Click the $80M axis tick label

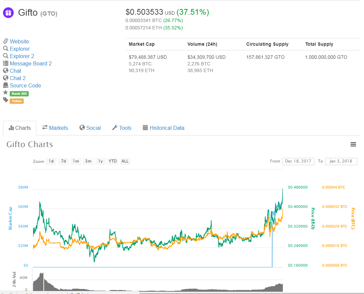coord(23,187)
